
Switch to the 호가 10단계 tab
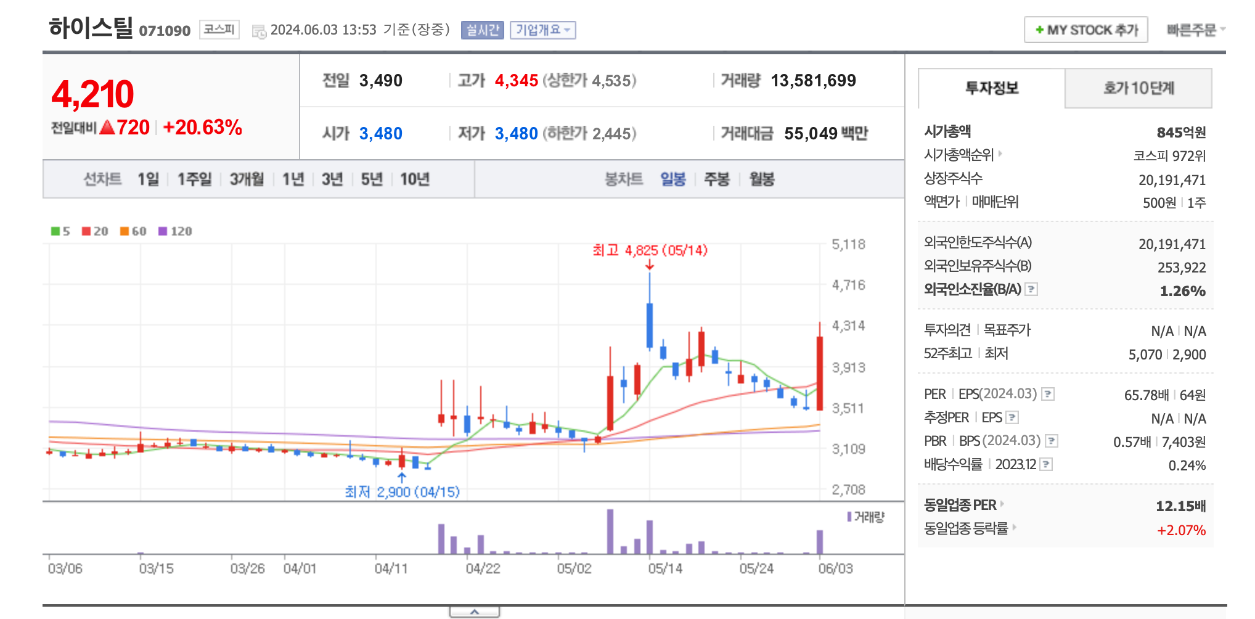1137,88
